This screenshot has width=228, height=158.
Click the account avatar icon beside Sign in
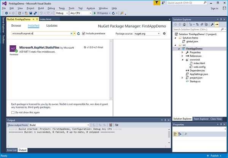(224, 8)
